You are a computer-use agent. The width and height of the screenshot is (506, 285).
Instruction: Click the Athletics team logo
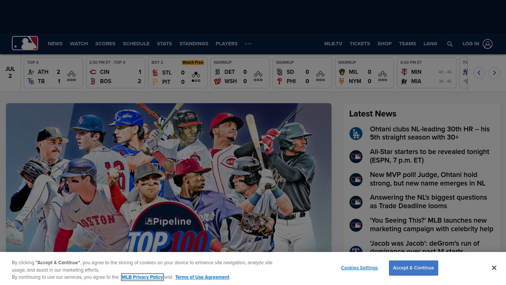(31, 72)
